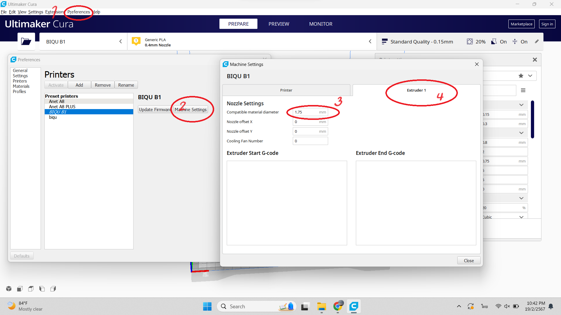Open General preferences page
This screenshot has height=315, width=561.
[x=20, y=71]
